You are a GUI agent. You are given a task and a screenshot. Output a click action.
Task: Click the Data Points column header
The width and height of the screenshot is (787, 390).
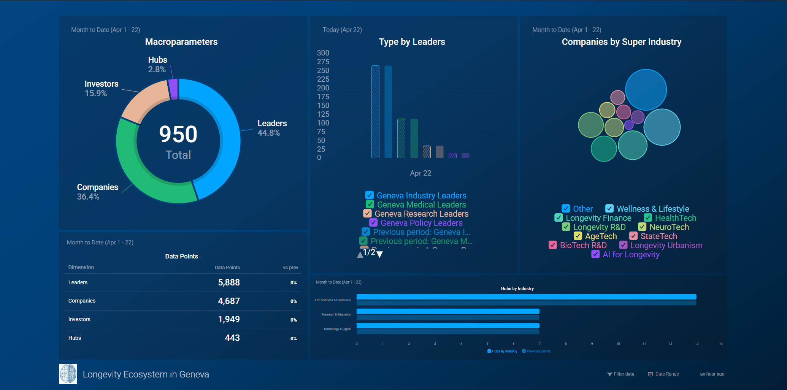coord(227,267)
